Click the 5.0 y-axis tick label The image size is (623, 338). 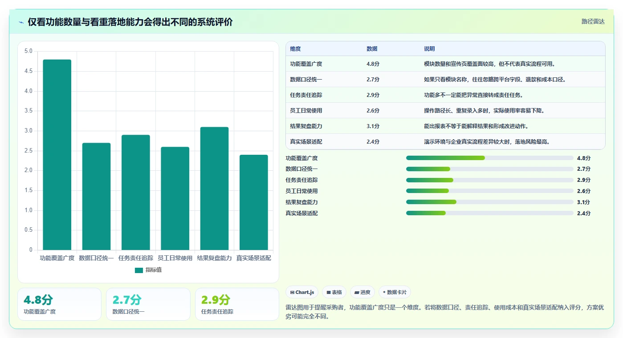(x=28, y=51)
